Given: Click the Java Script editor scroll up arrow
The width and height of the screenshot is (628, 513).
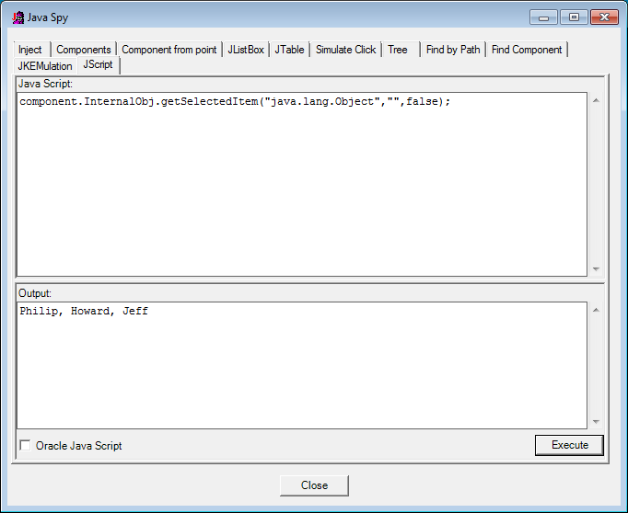Looking at the screenshot, I should (596, 100).
